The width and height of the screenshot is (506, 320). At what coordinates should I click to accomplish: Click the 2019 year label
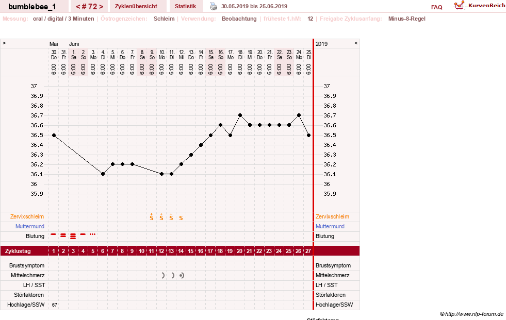(x=321, y=44)
